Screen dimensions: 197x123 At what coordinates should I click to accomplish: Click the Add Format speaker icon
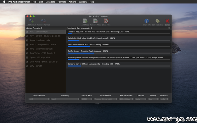[31, 21]
